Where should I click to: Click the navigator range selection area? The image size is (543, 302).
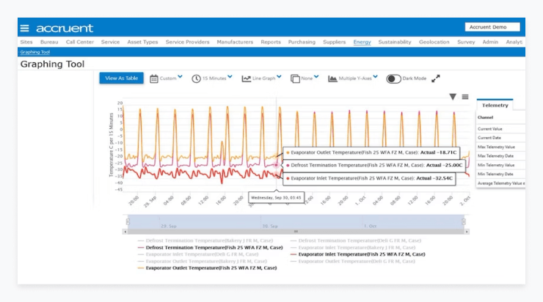tap(296, 221)
